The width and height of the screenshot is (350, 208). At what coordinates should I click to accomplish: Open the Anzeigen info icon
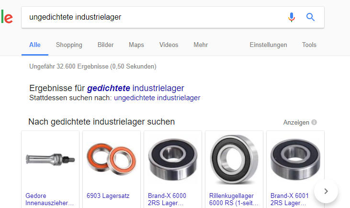tap(314, 122)
